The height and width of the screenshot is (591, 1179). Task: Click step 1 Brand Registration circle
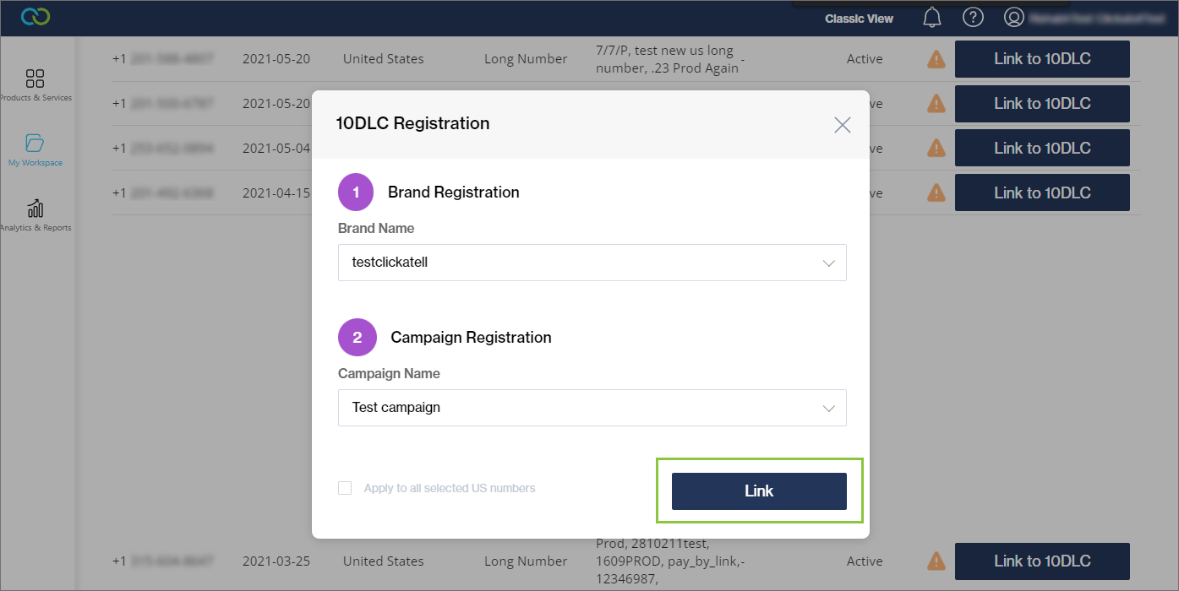click(356, 192)
